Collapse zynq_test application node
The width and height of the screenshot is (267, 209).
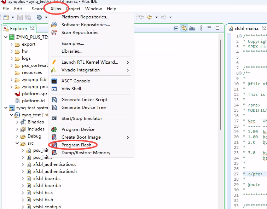(11, 115)
